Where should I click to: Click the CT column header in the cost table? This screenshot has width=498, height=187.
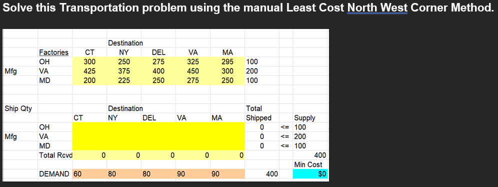point(89,52)
